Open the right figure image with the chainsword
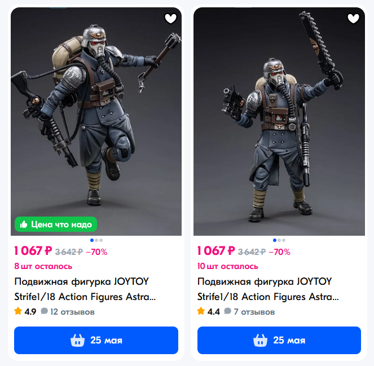Screen dimensions: 374x366 coord(279,121)
